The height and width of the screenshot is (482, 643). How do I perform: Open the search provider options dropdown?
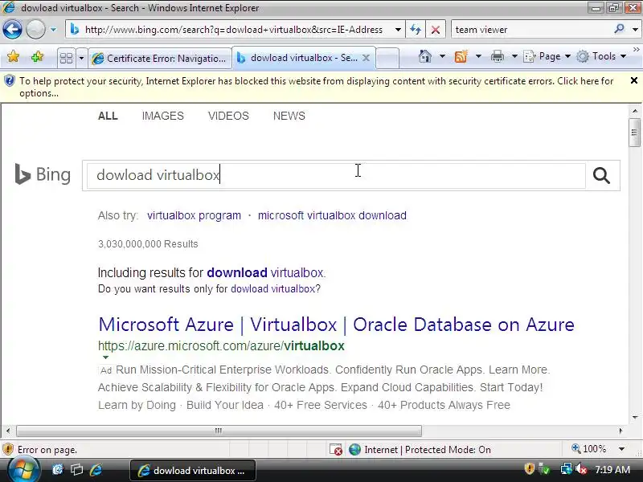(635, 30)
